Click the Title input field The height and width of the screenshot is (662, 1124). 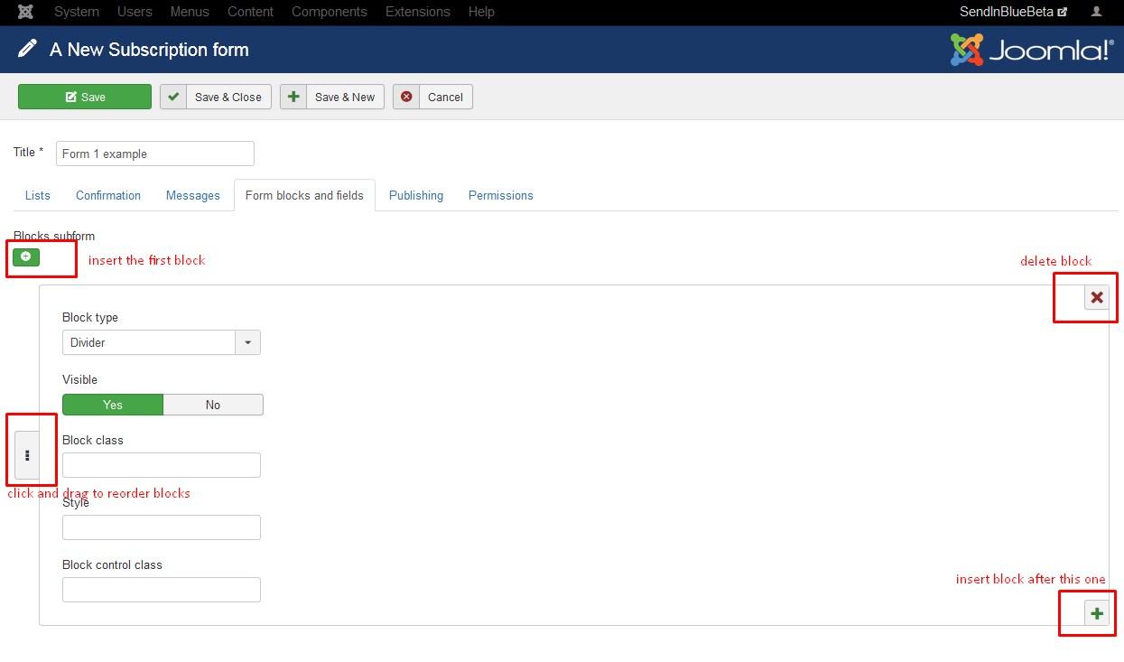(x=155, y=154)
